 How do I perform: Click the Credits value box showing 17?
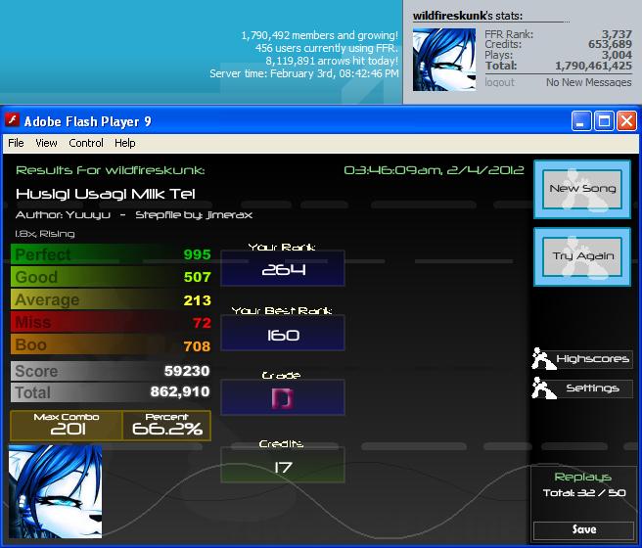(x=283, y=466)
